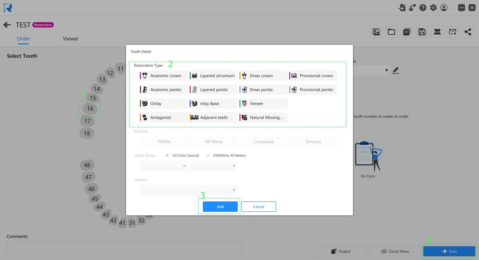The height and width of the screenshot is (260, 479).
Task: Click the import file icon at top
Action: pyautogui.click(x=402, y=8)
